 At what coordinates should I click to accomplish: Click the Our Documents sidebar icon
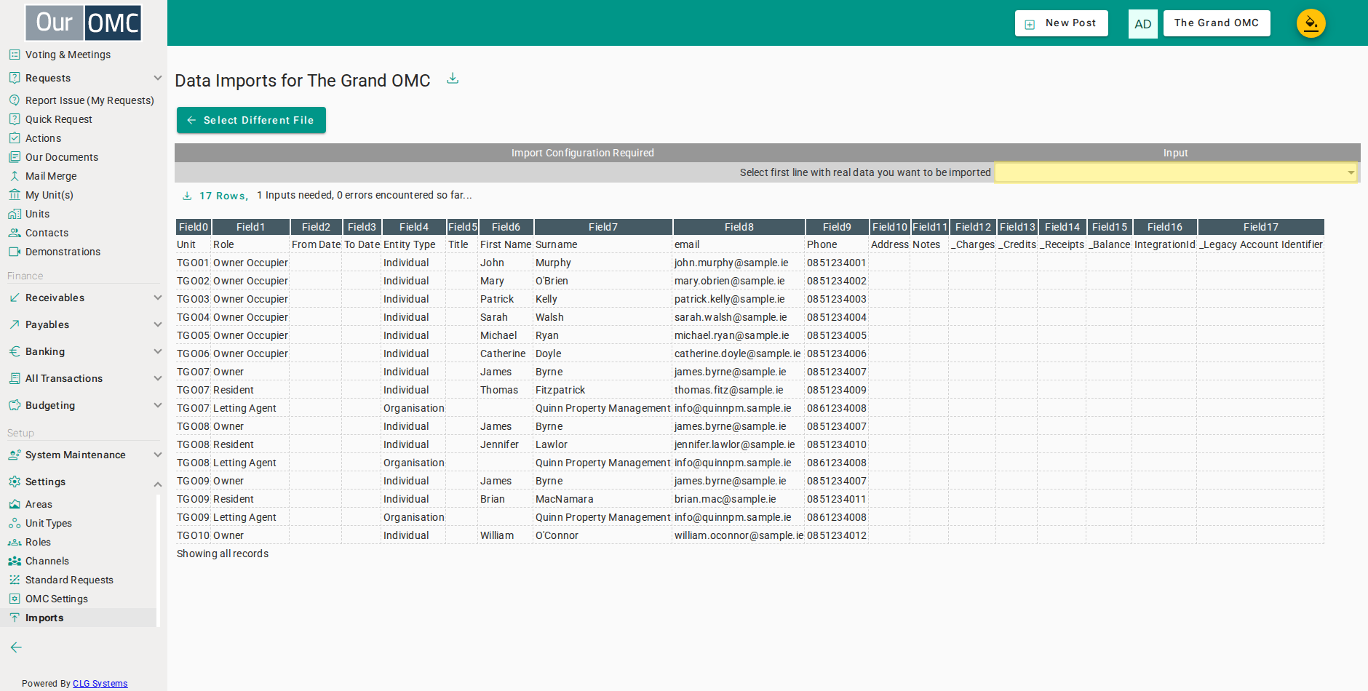click(15, 157)
